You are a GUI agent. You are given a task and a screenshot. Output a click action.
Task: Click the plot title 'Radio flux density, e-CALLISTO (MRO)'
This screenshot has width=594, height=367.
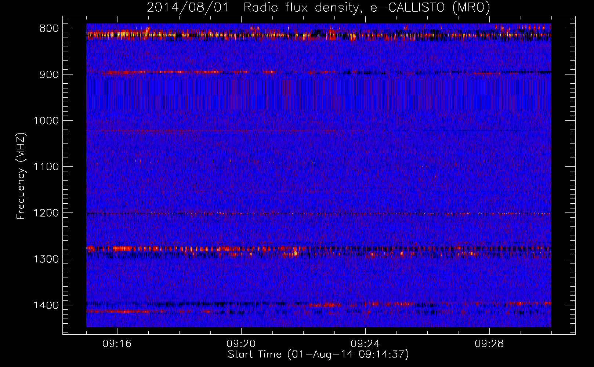tap(367, 7)
